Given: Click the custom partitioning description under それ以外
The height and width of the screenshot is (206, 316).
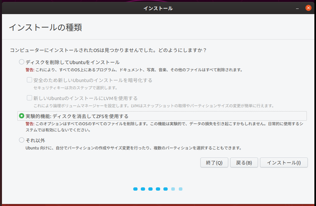Looking at the screenshot, I should (134, 148).
